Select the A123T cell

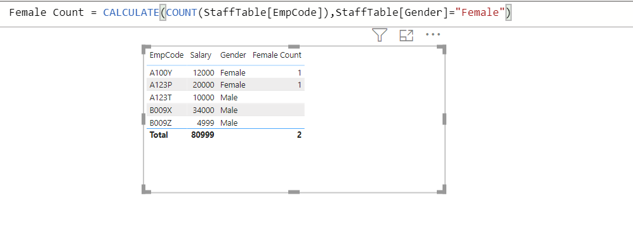(x=160, y=97)
